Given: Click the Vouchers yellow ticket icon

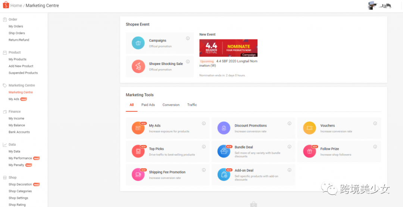Looking at the screenshot, I should pyautogui.click(x=309, y=128).
